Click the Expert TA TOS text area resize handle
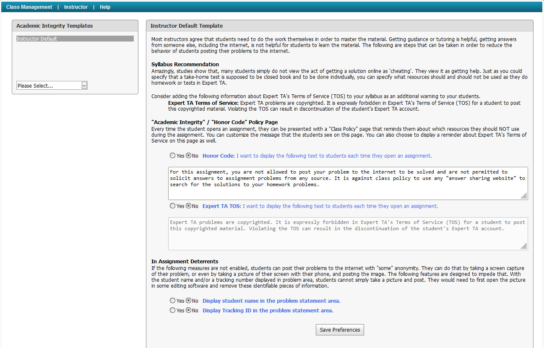544x348 pixels. tap(524, 247)
